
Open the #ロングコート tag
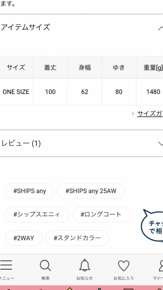click(101, 215)
